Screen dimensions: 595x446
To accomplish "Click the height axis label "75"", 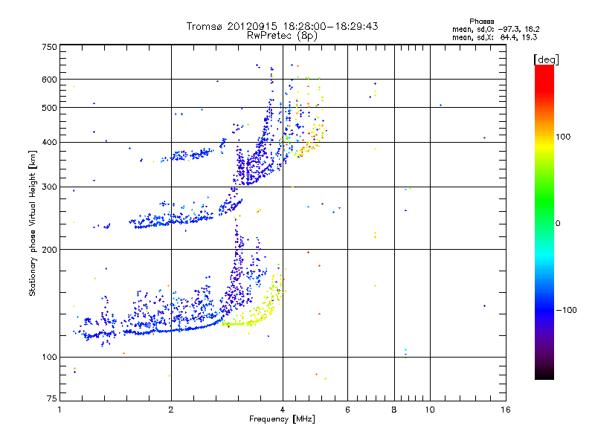I will click(52, 398).
